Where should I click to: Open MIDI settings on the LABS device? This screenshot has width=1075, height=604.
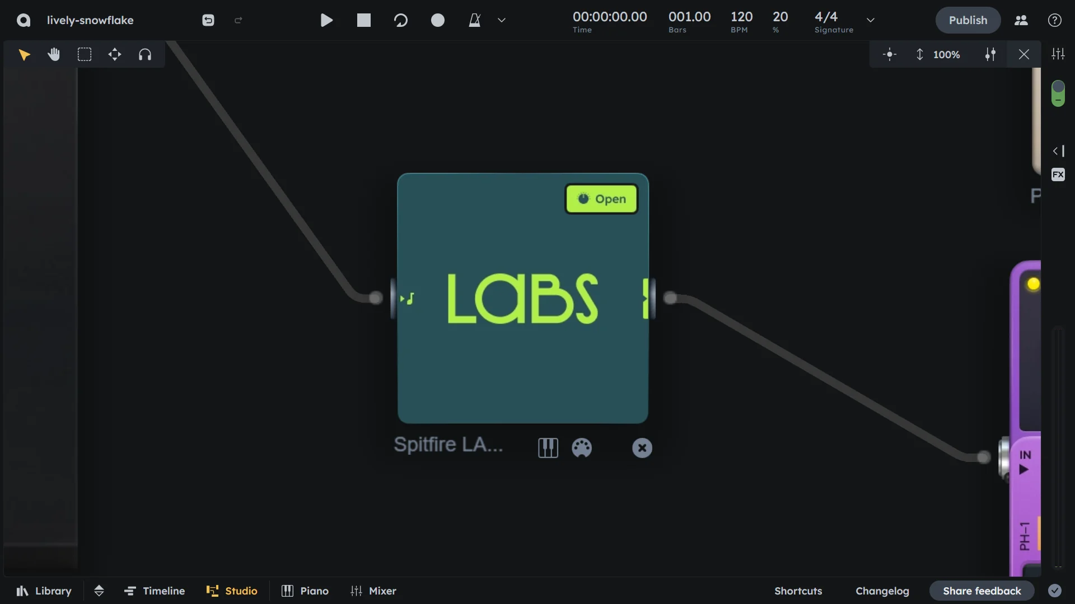(582, 448)
